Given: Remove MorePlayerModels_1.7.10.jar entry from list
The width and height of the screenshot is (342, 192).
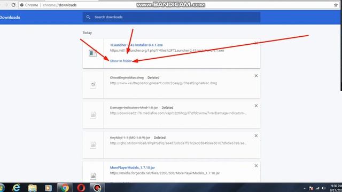Looking at the screenshot, I should [256, 166].
